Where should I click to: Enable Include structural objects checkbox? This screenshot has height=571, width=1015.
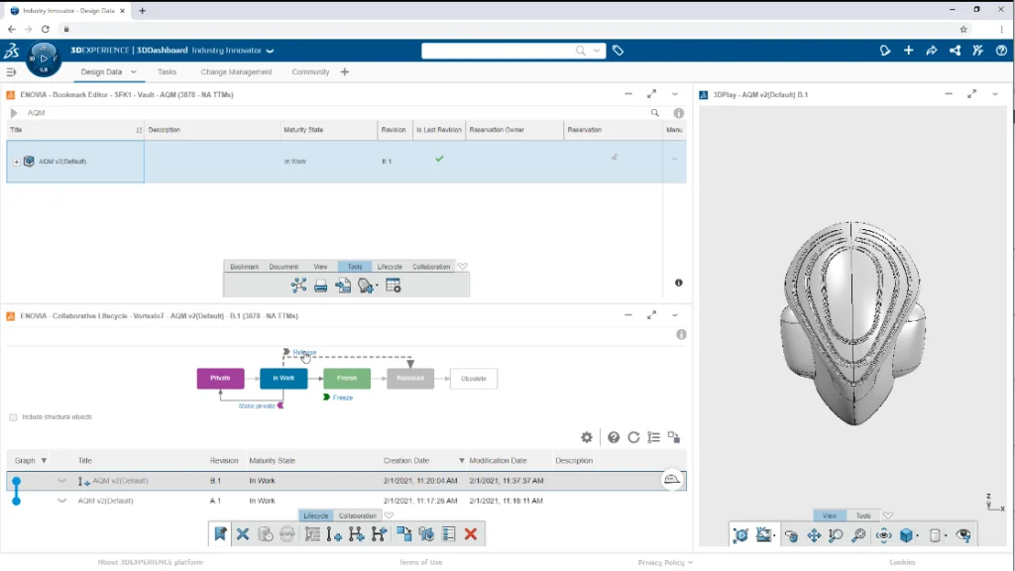(13, 417)
